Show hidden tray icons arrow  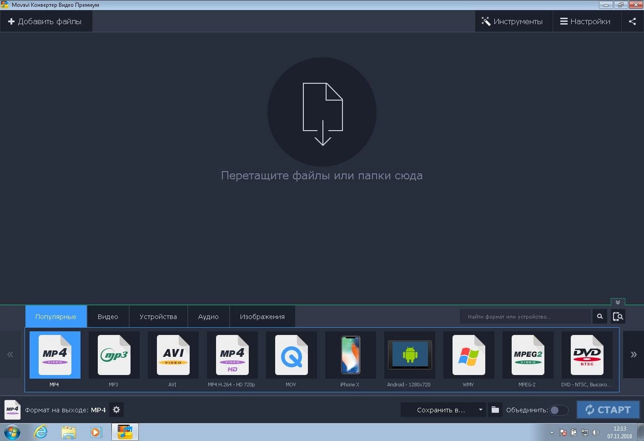[552, 432]
